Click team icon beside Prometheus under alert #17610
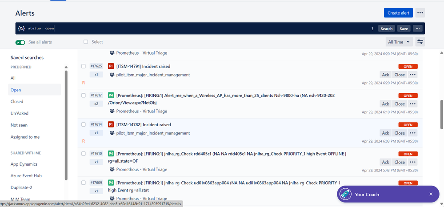This screenshot has width=444, height=207. click(x=112, y=169)
